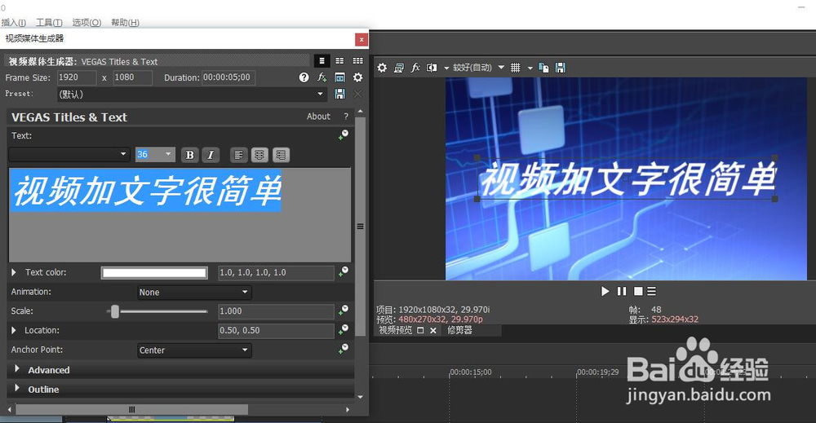This screenshot has height=423, width=816.
Task: Click the Frame Size height field 1080
Action: point(133,77)
